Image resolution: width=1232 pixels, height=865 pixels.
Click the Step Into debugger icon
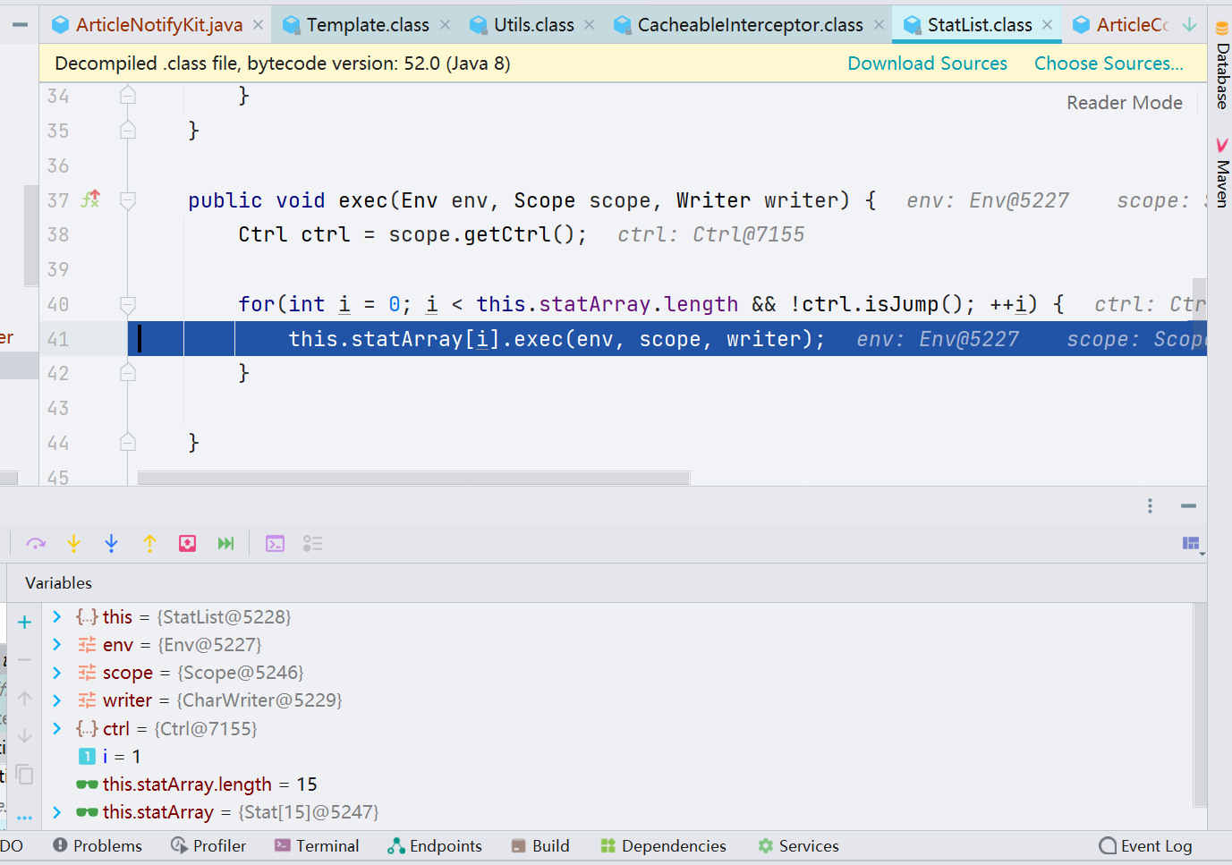pyautogui.click(x=73, y=544)
